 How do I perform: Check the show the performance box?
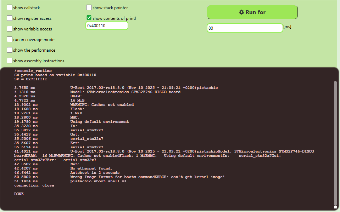pos(10,50)
